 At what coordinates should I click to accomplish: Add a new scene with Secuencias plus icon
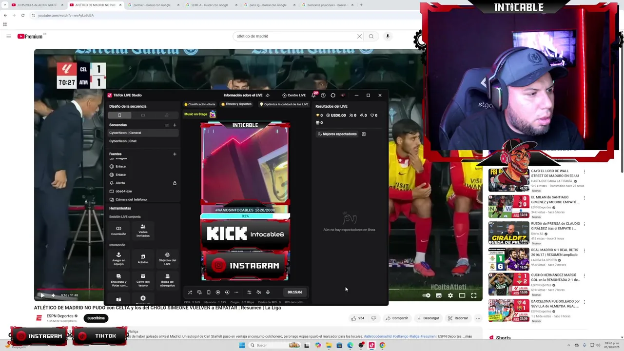coord(175,125)
